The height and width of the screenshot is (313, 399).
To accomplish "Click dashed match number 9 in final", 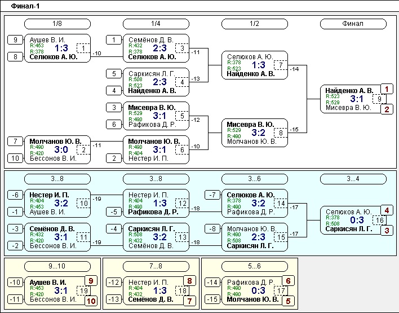I will pyautogui.click(x=379, y=99).
